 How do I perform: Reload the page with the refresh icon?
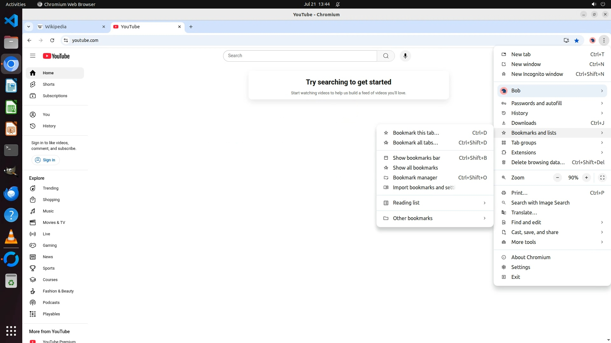coord(52,40)
